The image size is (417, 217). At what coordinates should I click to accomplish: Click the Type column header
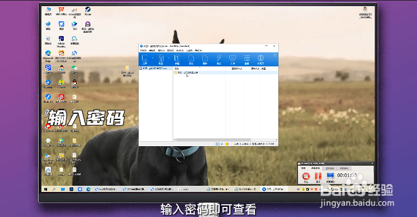pos(263,69)
